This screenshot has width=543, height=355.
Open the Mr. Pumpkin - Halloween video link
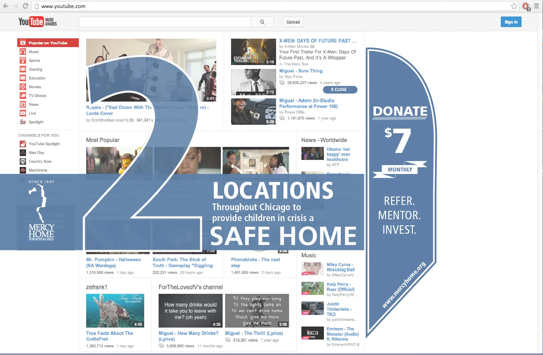click(x=114, y=263)
